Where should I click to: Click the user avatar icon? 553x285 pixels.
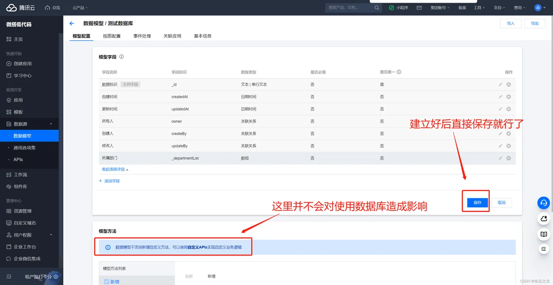[538, 7]
